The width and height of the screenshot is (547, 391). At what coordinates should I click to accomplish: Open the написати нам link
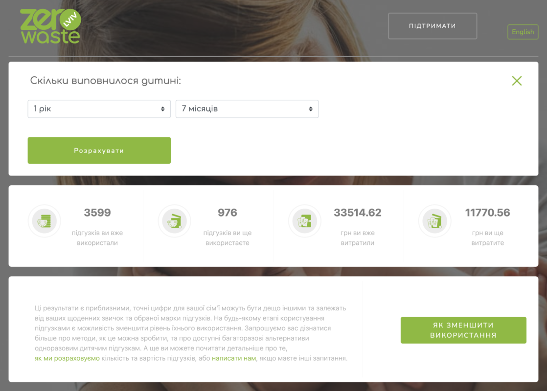click(x=234, y=358)
